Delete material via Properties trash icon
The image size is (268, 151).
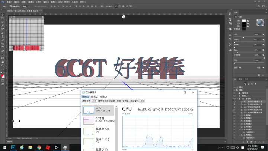263,75
